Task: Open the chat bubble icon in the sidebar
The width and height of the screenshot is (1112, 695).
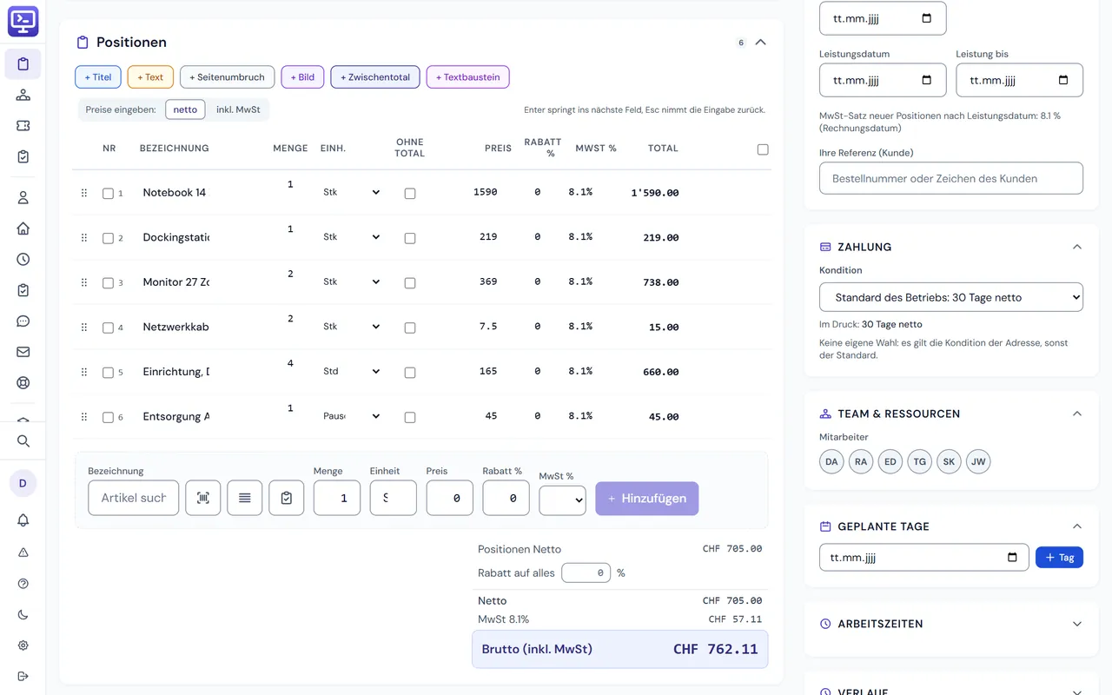Action: (23, 321)
